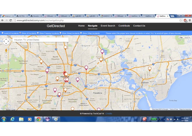The height and width of the screenshot is (136, 192).
Task: Open the Paint app on the taskbar
Action: click(x=56, y=119)
